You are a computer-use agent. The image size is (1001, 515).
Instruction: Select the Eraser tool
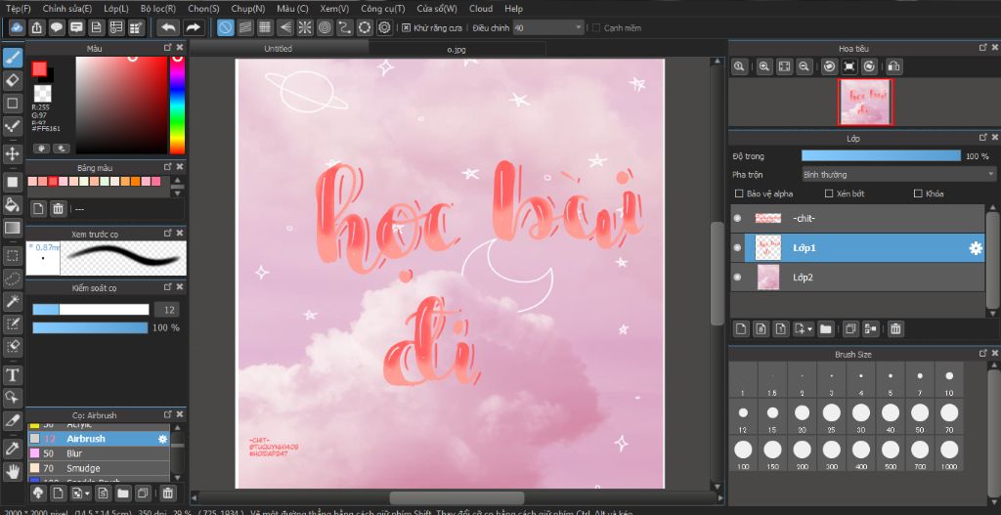(12, 80)
